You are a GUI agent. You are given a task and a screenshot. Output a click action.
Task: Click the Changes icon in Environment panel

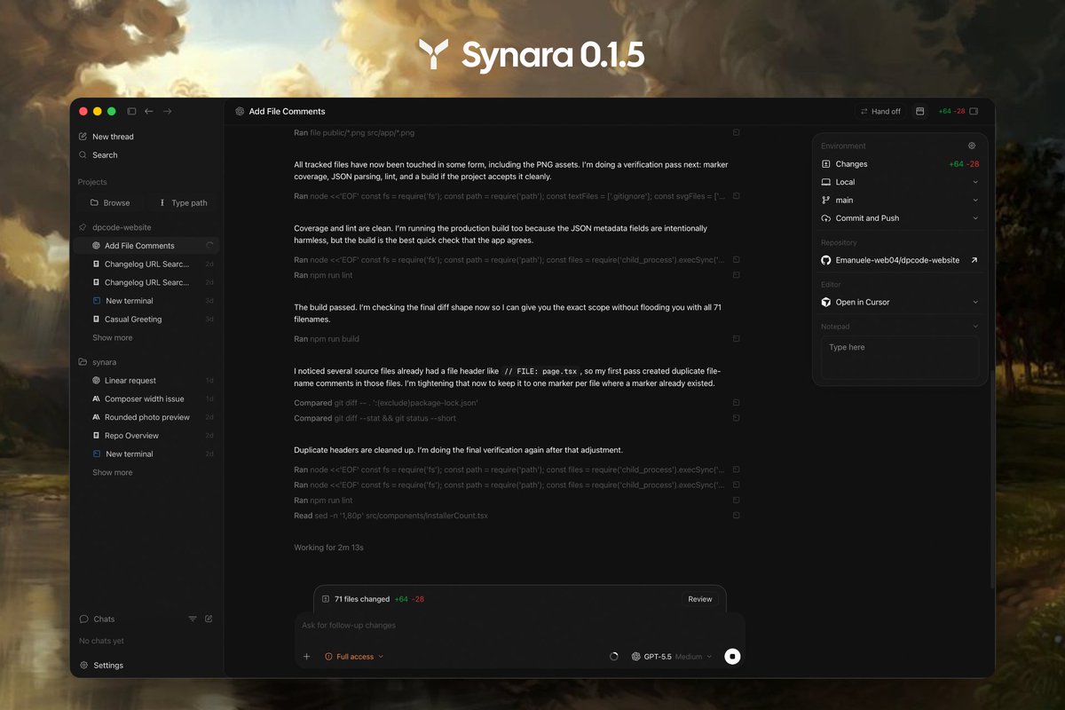(825, 164)
